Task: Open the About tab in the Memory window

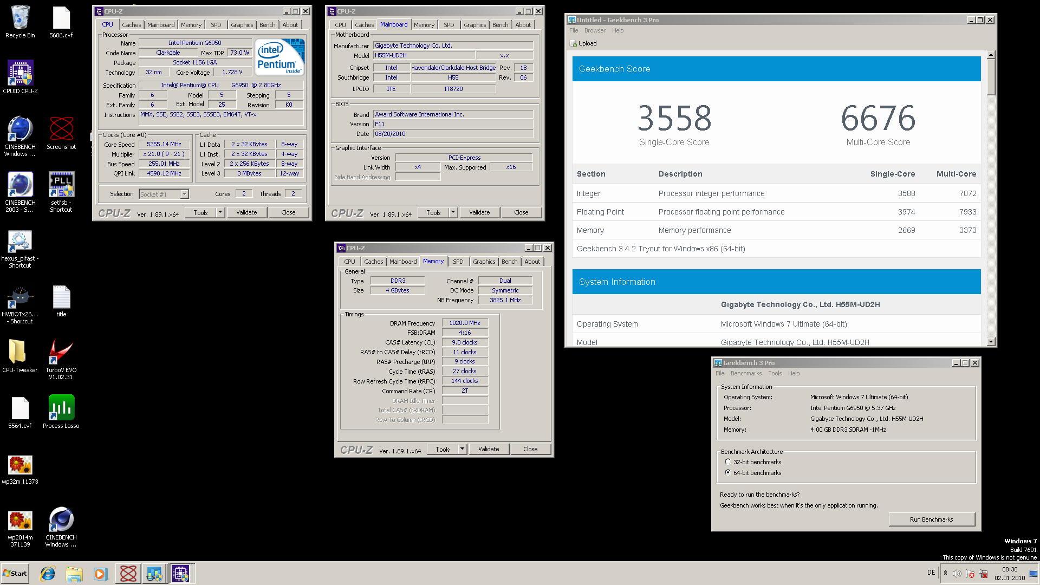Action: (532, 262)
